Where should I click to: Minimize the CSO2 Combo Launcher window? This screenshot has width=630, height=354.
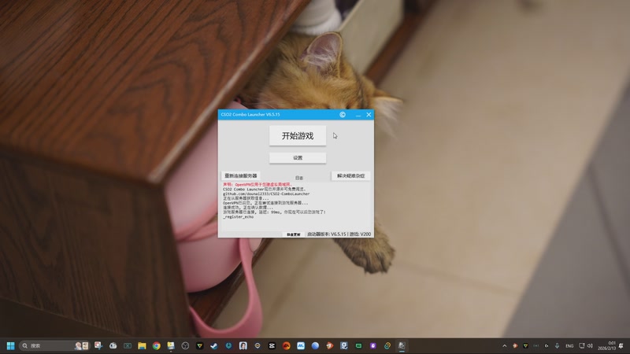tap(358, 115)
